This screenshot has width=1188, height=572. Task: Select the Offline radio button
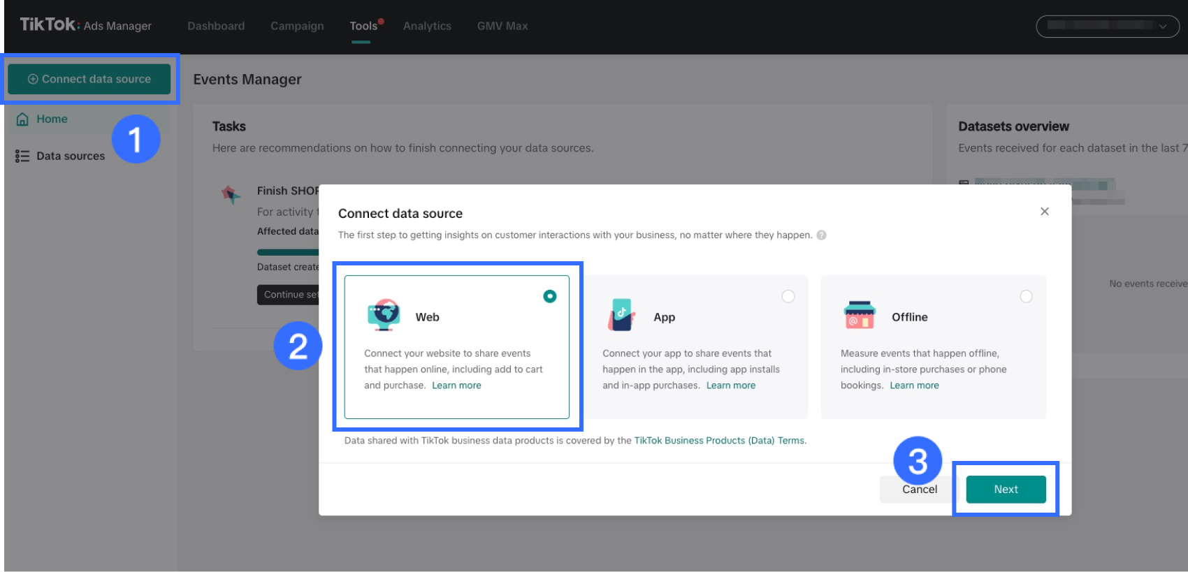[x=1026, y=297]
